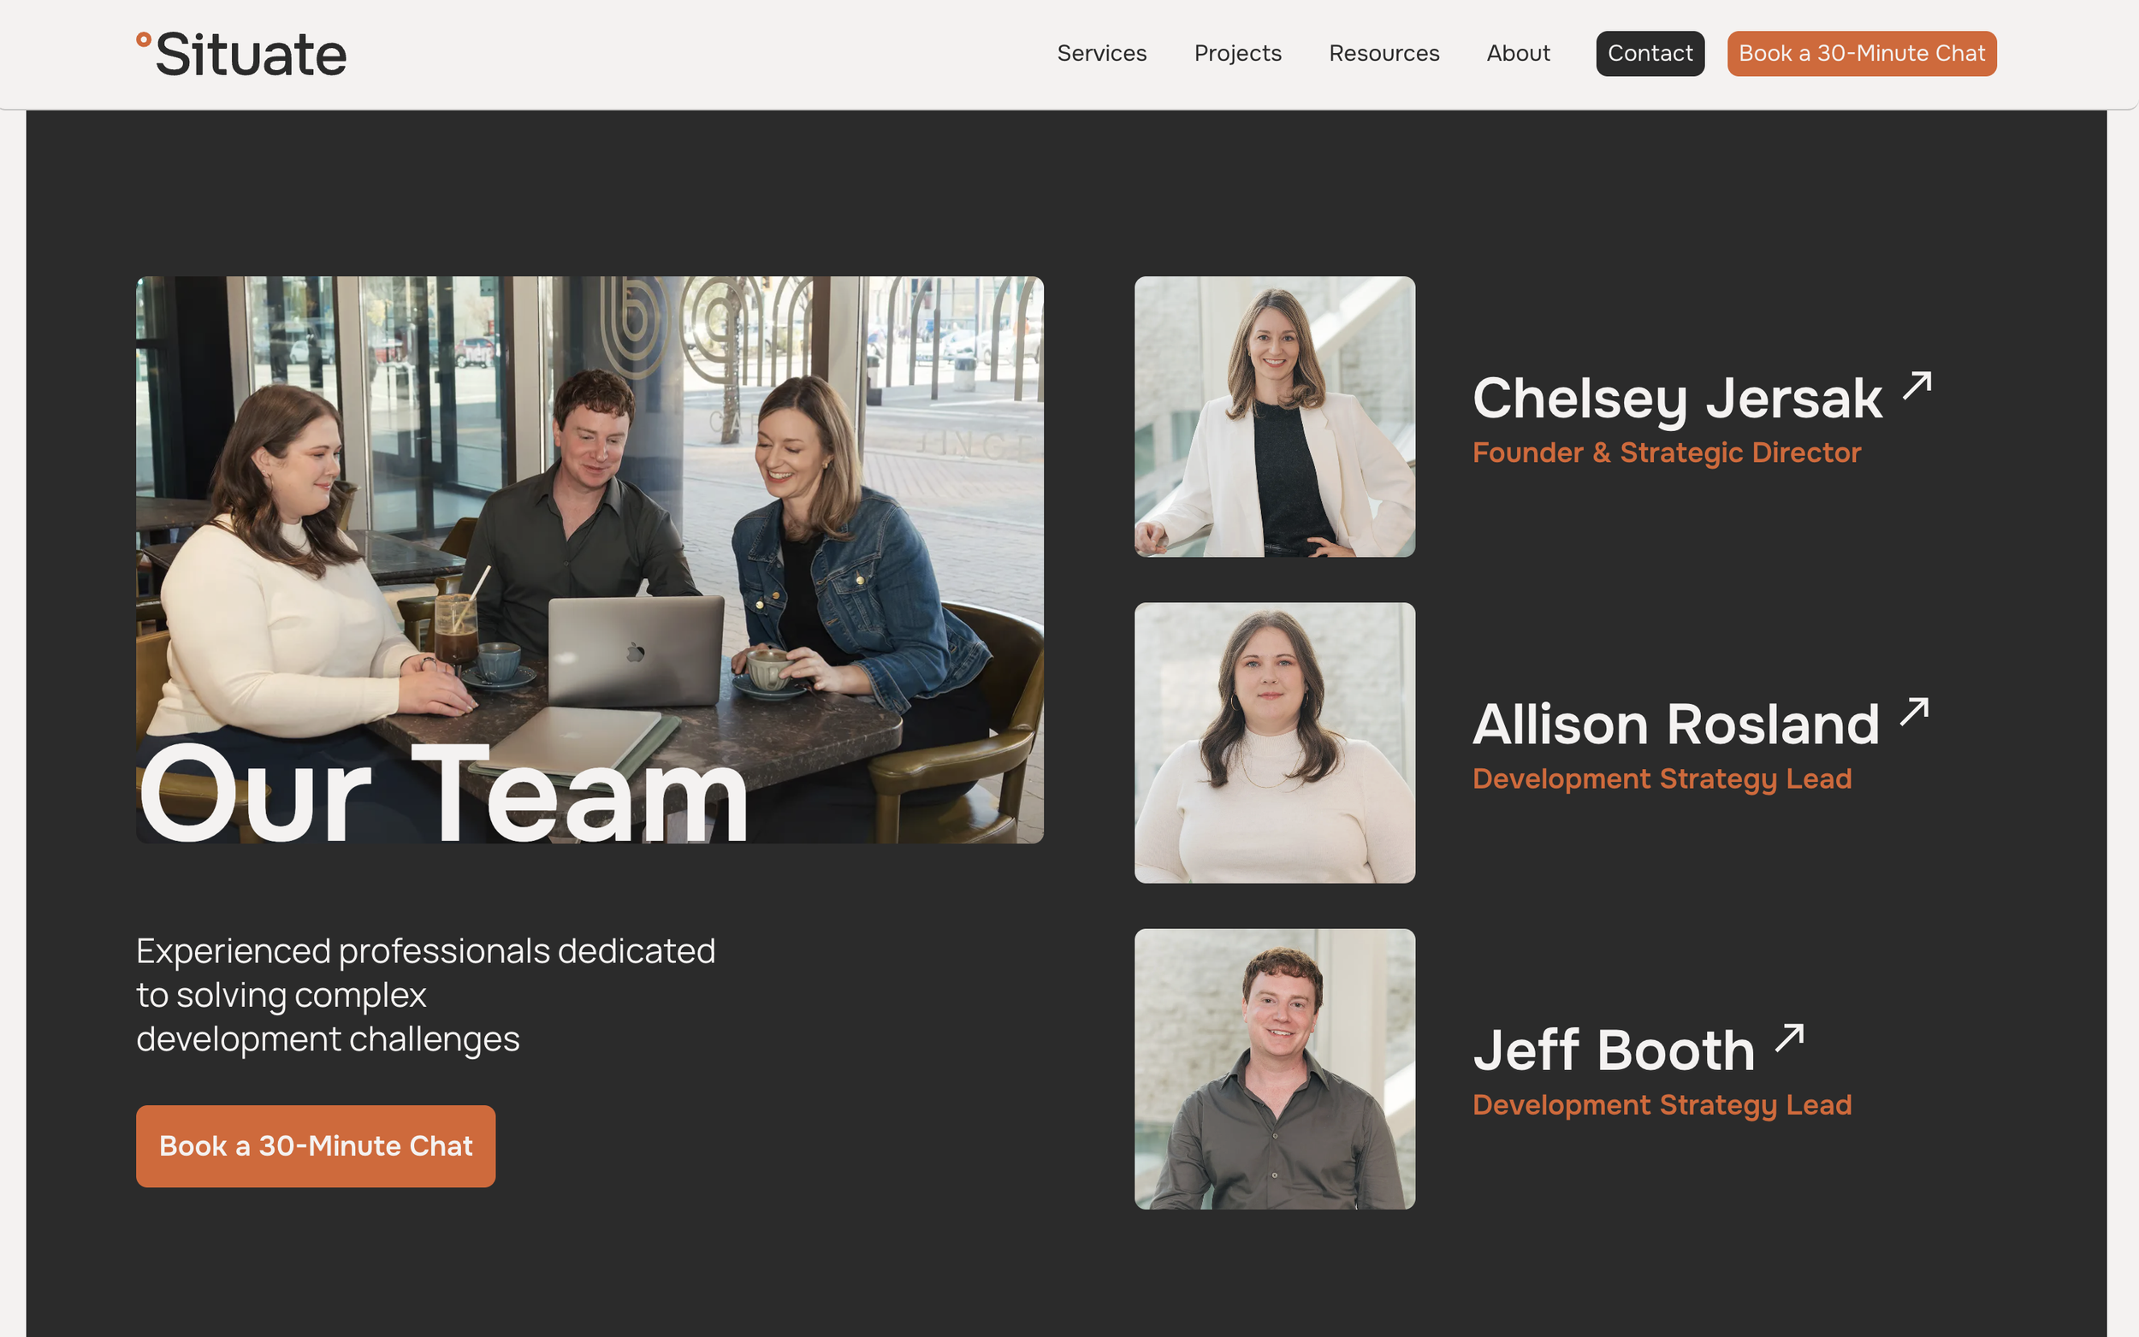Open the Resources nav item
Viewport: 2139px width, 1337px height.
(x=1383, y=53)
